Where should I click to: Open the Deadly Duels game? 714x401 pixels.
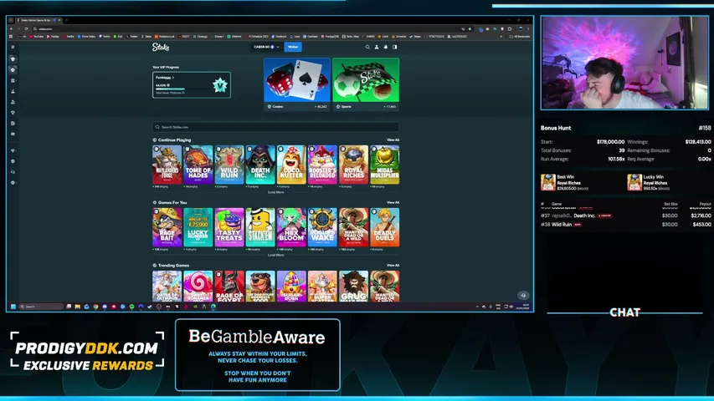[x=385, y=227]
